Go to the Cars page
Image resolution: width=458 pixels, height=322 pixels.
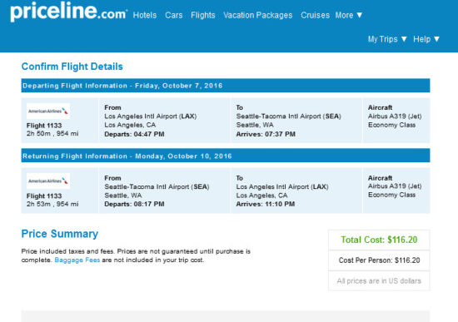point(173,15)
